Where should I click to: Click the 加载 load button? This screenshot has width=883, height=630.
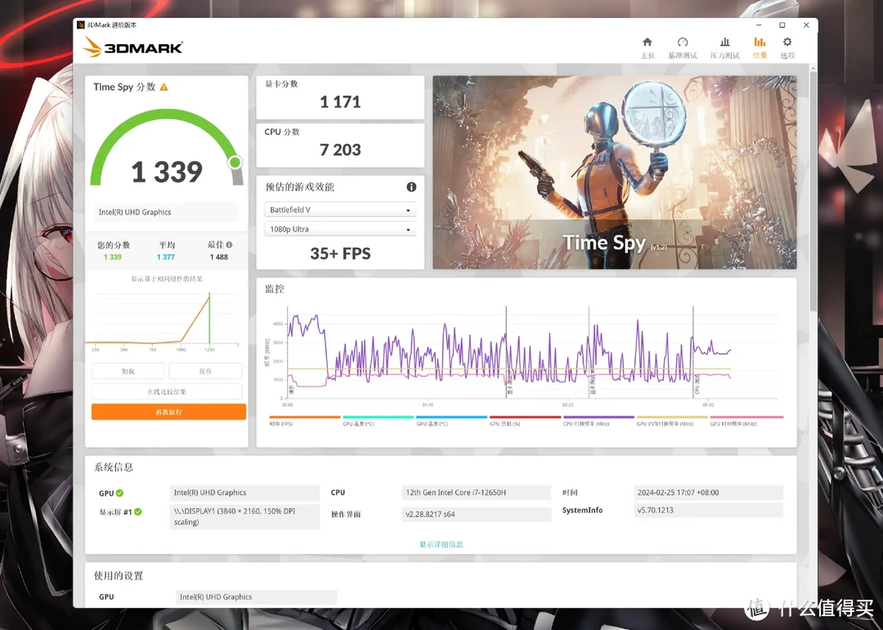coord(128,371)
